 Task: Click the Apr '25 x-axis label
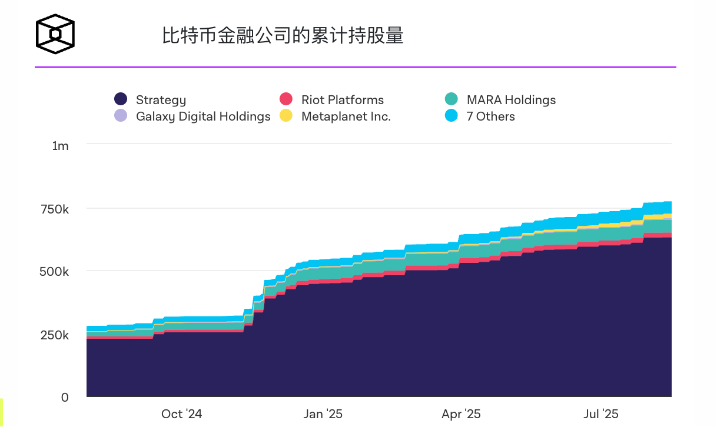coord(461,414)
